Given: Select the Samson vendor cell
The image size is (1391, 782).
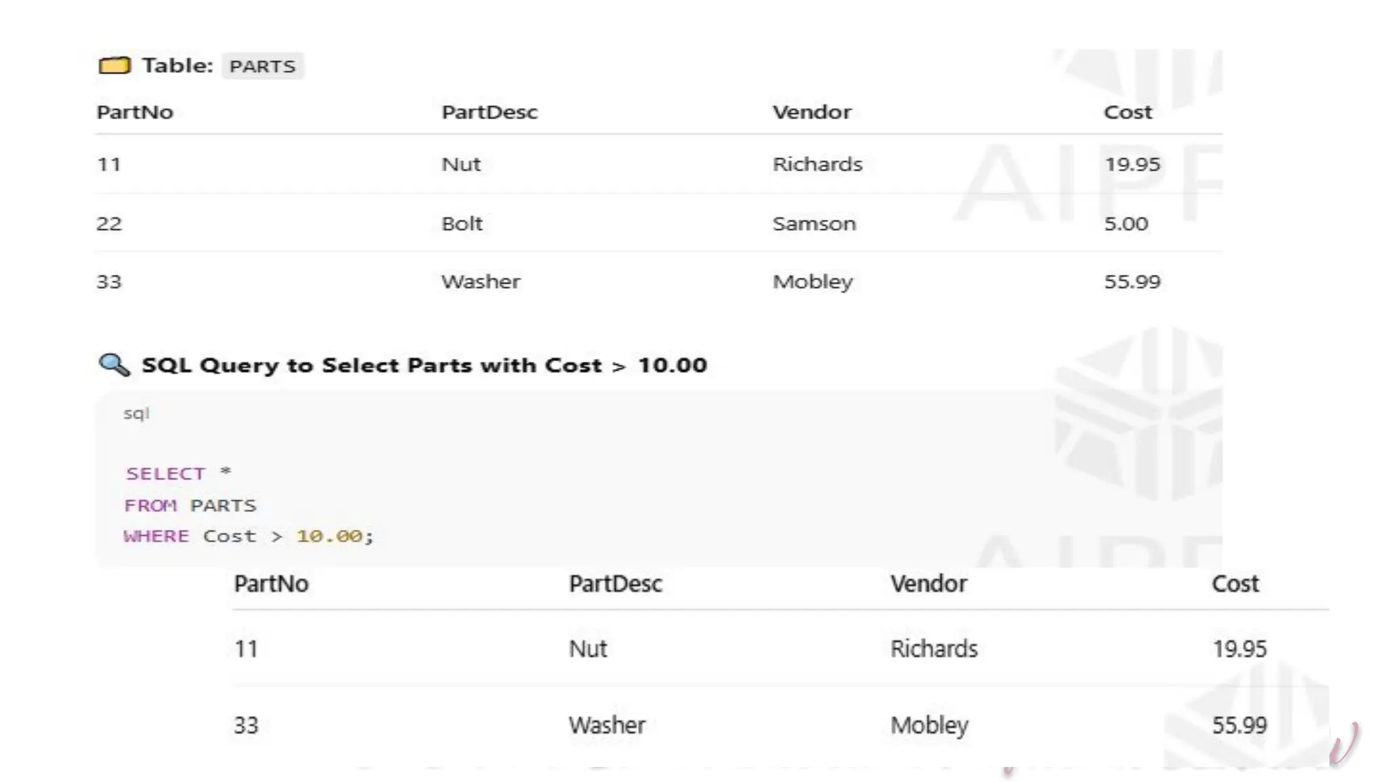Looking at the screenshot, I should point(814,223).
